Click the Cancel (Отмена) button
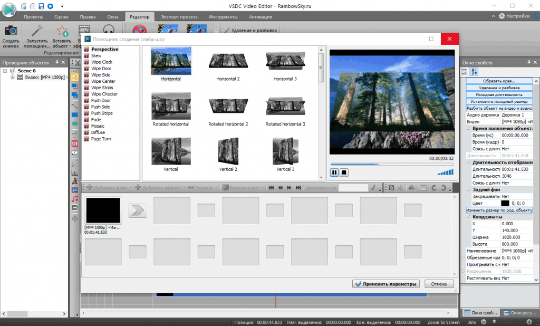Image resolution: width=540 pixels, height=326 pixels. click(x=439, y=284)
